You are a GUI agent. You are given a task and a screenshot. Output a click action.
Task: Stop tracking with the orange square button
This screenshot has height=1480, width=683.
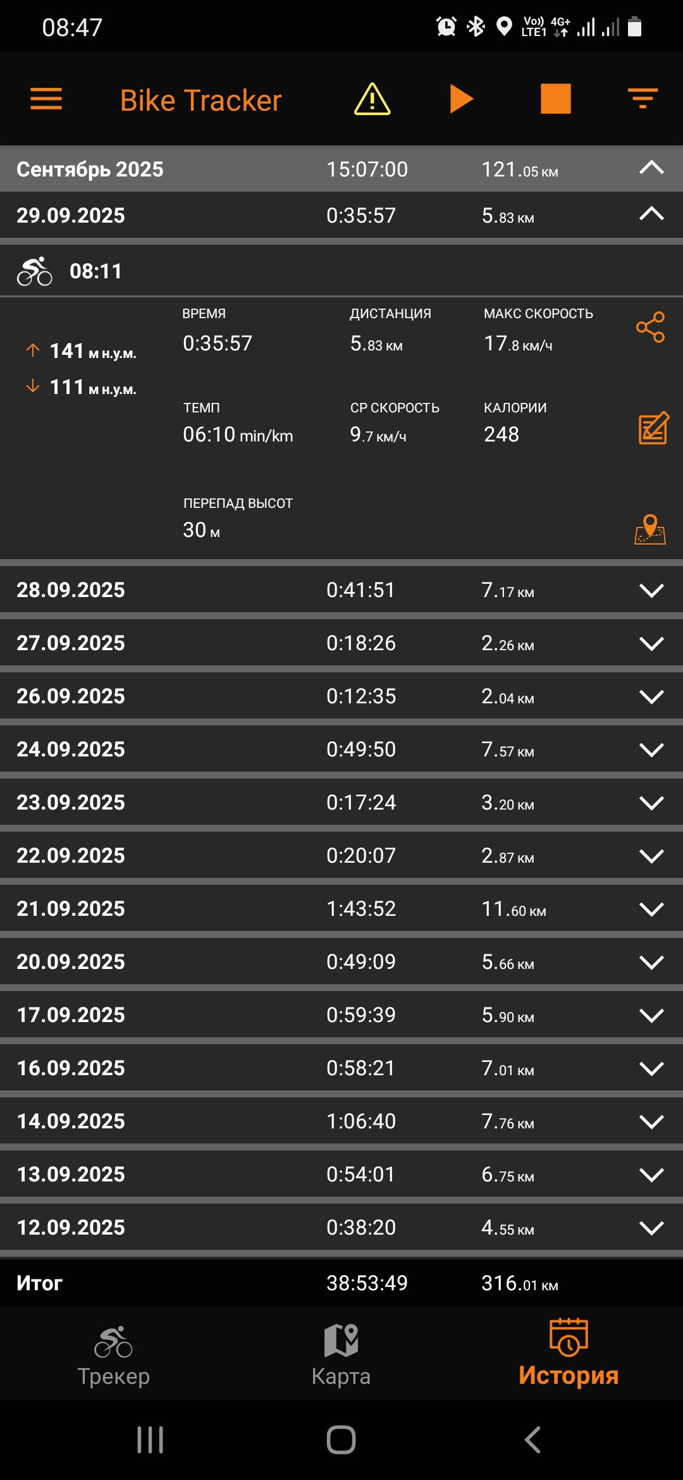[x=555, y=99]
